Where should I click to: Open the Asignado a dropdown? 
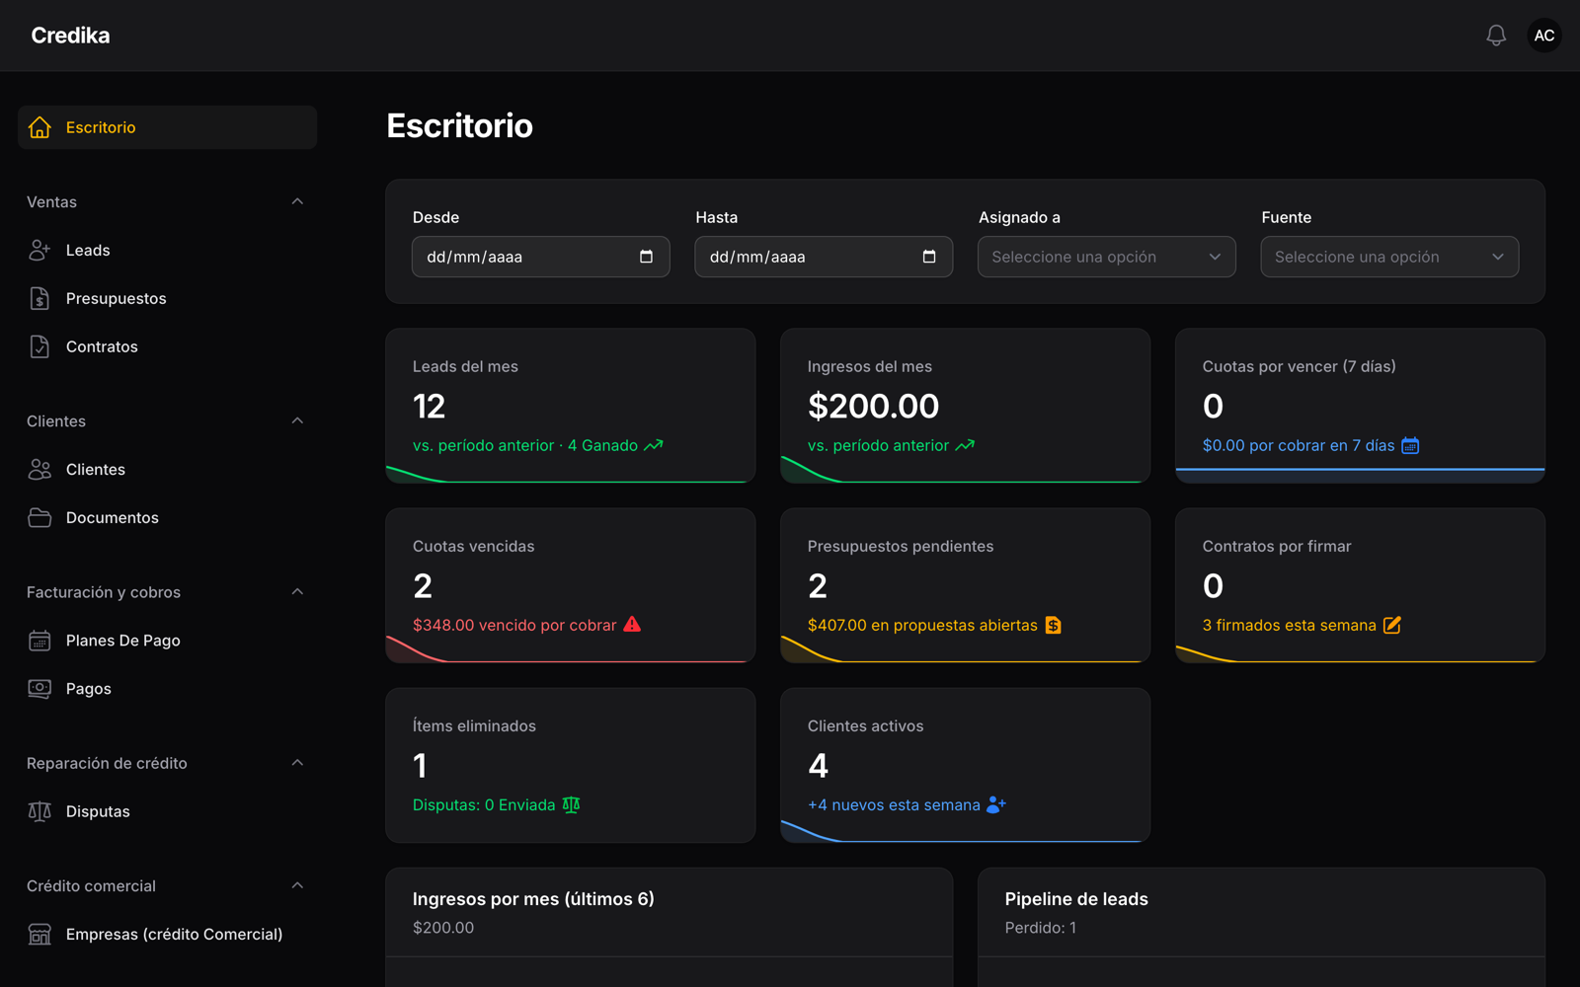coord(1106,257)
